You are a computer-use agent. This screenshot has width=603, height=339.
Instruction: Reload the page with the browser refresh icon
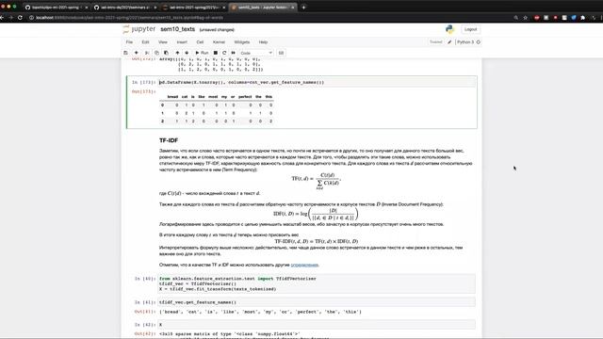(x=20, y=17)
